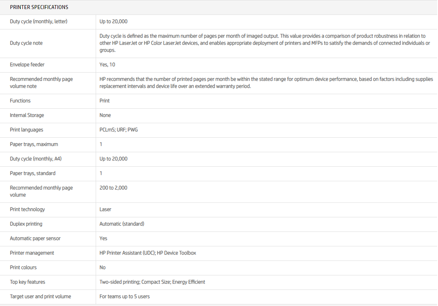Click the "Automatic (standard)" duplex printing value

point(122,224)
